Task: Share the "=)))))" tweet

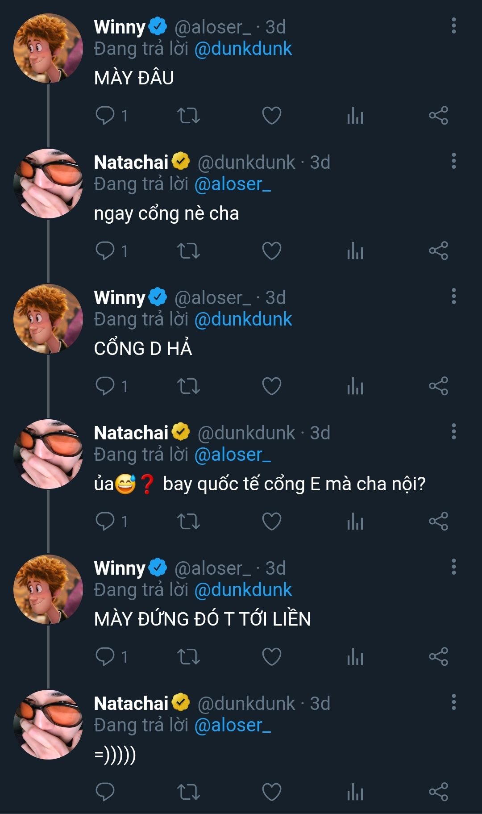Action: pos(438,792)
